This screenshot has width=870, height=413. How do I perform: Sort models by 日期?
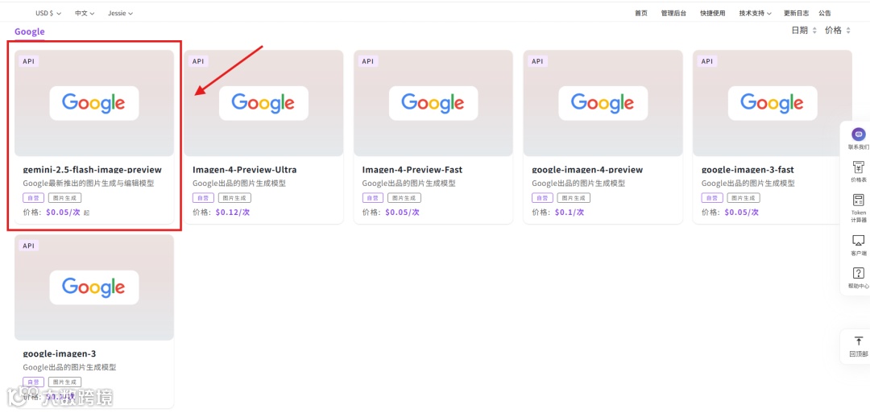[x=804, y=31]
